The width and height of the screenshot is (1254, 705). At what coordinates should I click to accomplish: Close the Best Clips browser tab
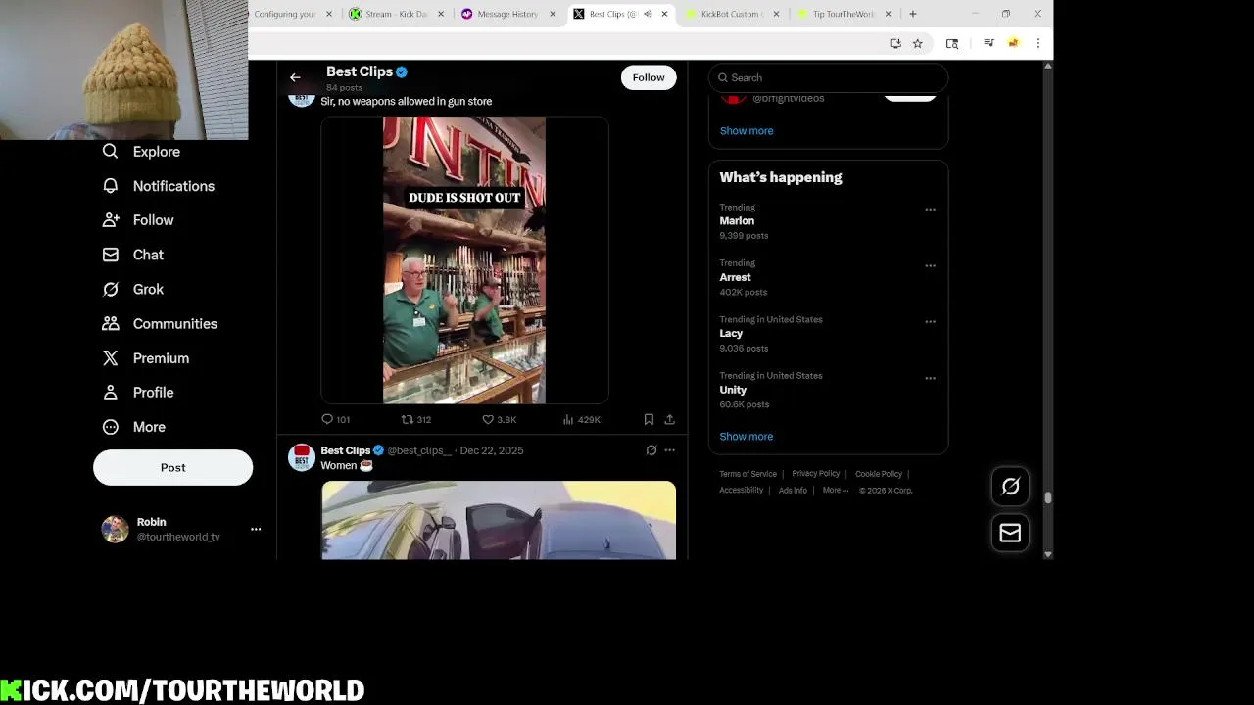(x=665, y=14)
